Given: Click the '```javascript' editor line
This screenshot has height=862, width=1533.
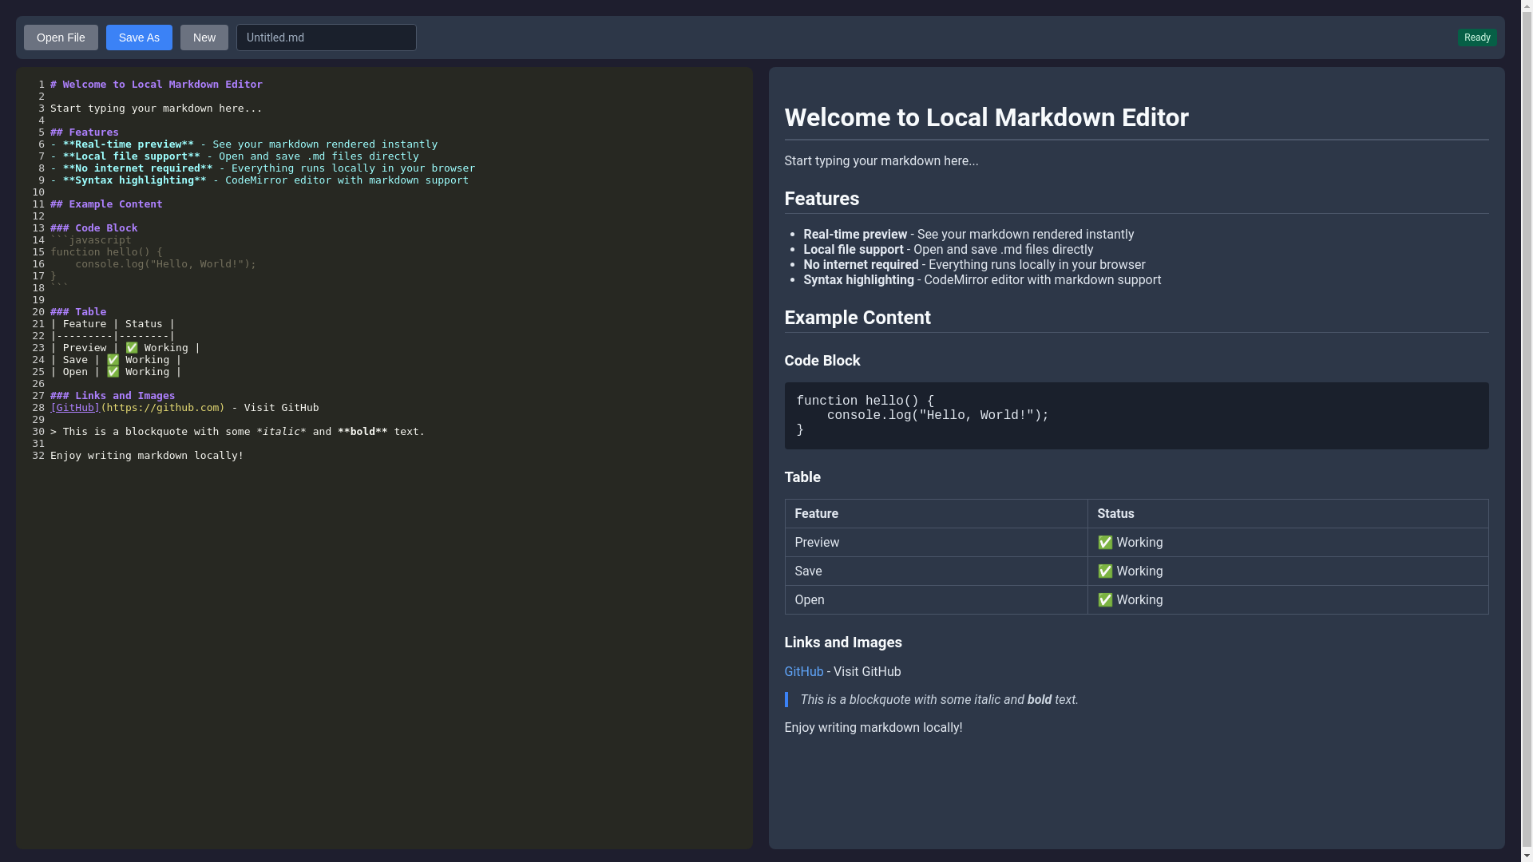Looking at the screenshot, I should [91, 240].
